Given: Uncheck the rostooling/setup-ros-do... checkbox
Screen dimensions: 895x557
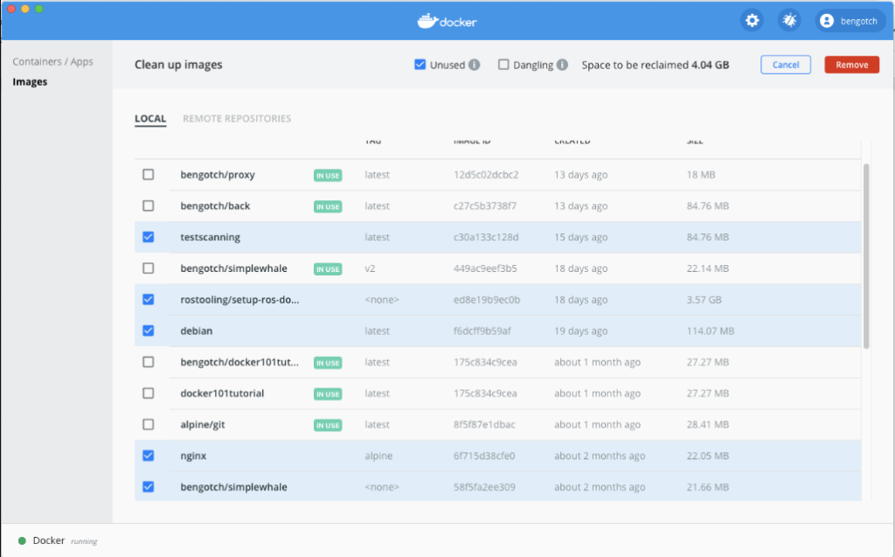Looking at the screenshot, I should click(x=149, y=299).
